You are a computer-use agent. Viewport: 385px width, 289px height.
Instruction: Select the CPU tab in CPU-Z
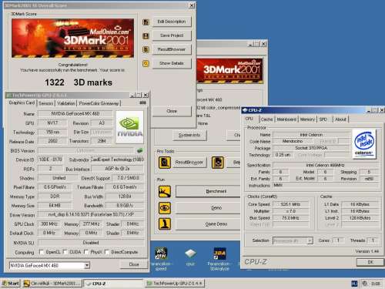[x=249, y=119]
